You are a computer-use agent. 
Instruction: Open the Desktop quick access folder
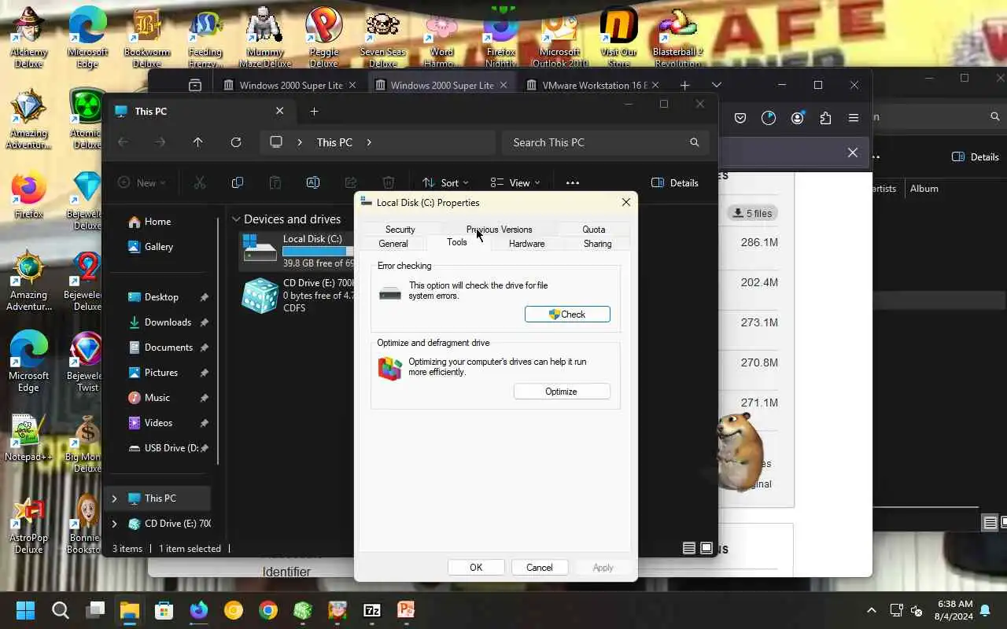tap(161, 297)
